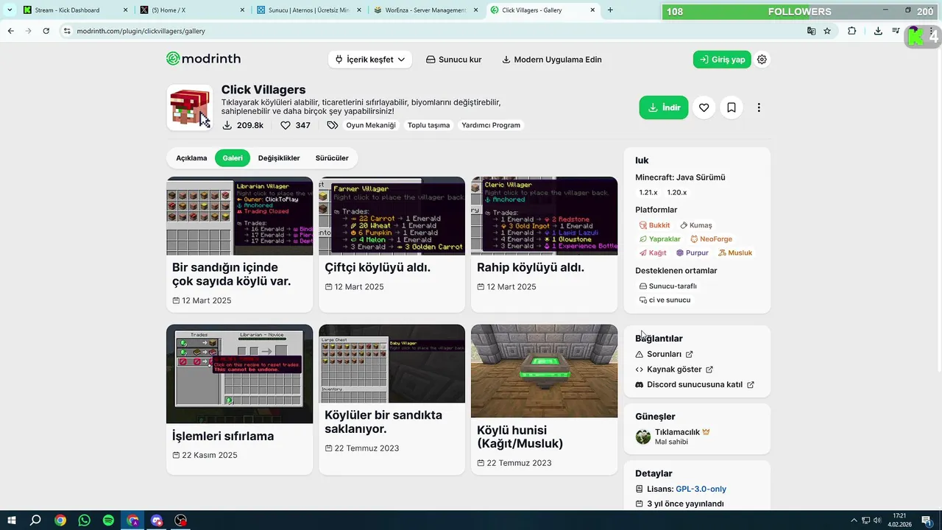Open the Çiftçi köylüyü aldı gallery image

[392, 216]
